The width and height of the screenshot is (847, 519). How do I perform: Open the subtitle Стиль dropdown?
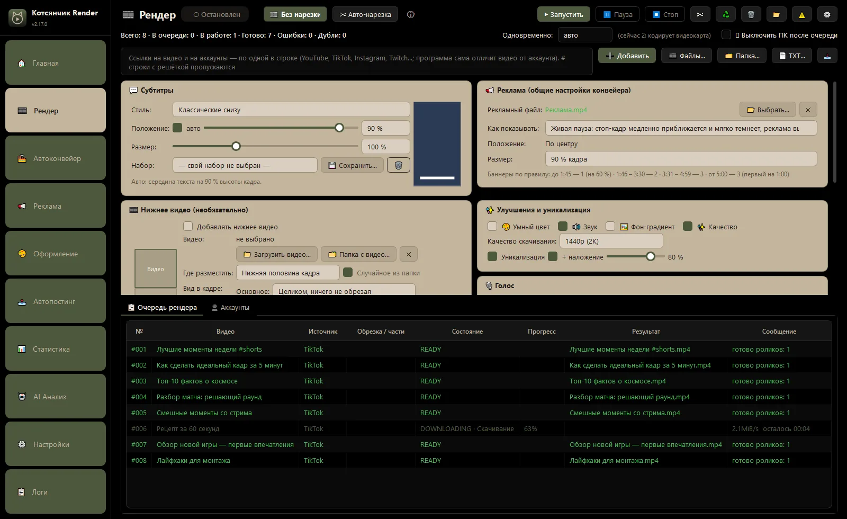(x=291, y=110)
